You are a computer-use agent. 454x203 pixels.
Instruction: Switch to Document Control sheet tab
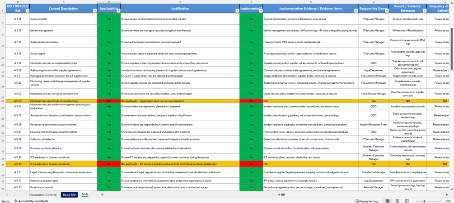[x=43, y=194]
